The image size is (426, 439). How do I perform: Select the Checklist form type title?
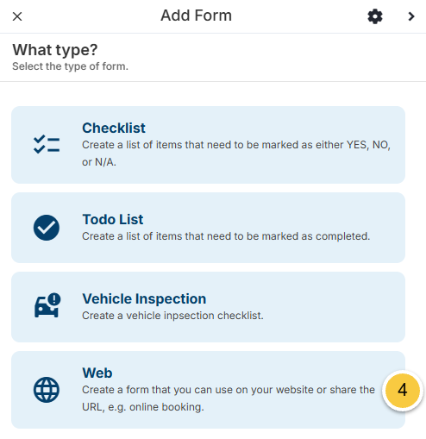tap(114, 128)
